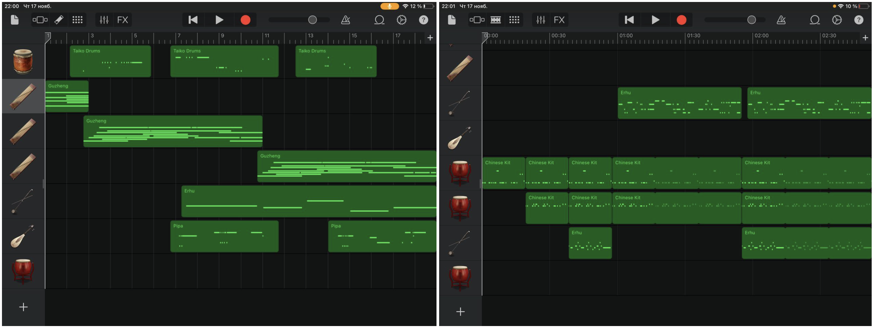Open help overlay in right screenshot
The width and height of the screenshot is (873, 328).
pyautogui.click(x=859, y=20)
